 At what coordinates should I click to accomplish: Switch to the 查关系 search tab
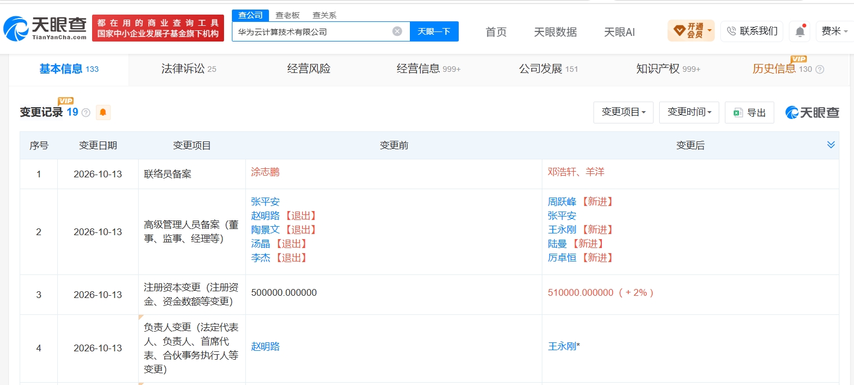[325, 15]
